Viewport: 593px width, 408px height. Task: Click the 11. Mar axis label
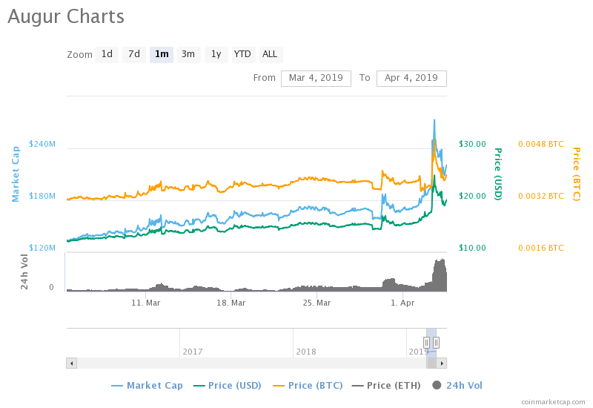click(145, 303)
